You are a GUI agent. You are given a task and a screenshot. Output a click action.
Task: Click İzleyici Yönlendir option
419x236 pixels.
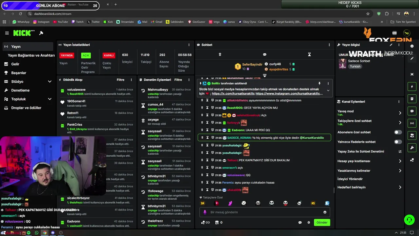click(350, 179)
